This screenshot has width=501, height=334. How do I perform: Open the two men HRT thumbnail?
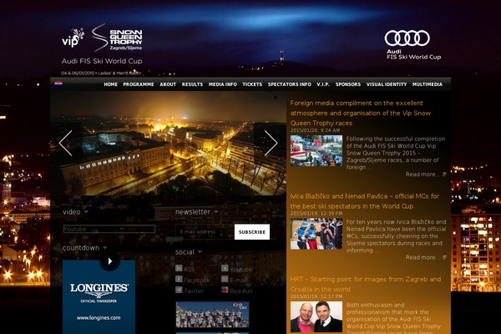coord(316,316)
